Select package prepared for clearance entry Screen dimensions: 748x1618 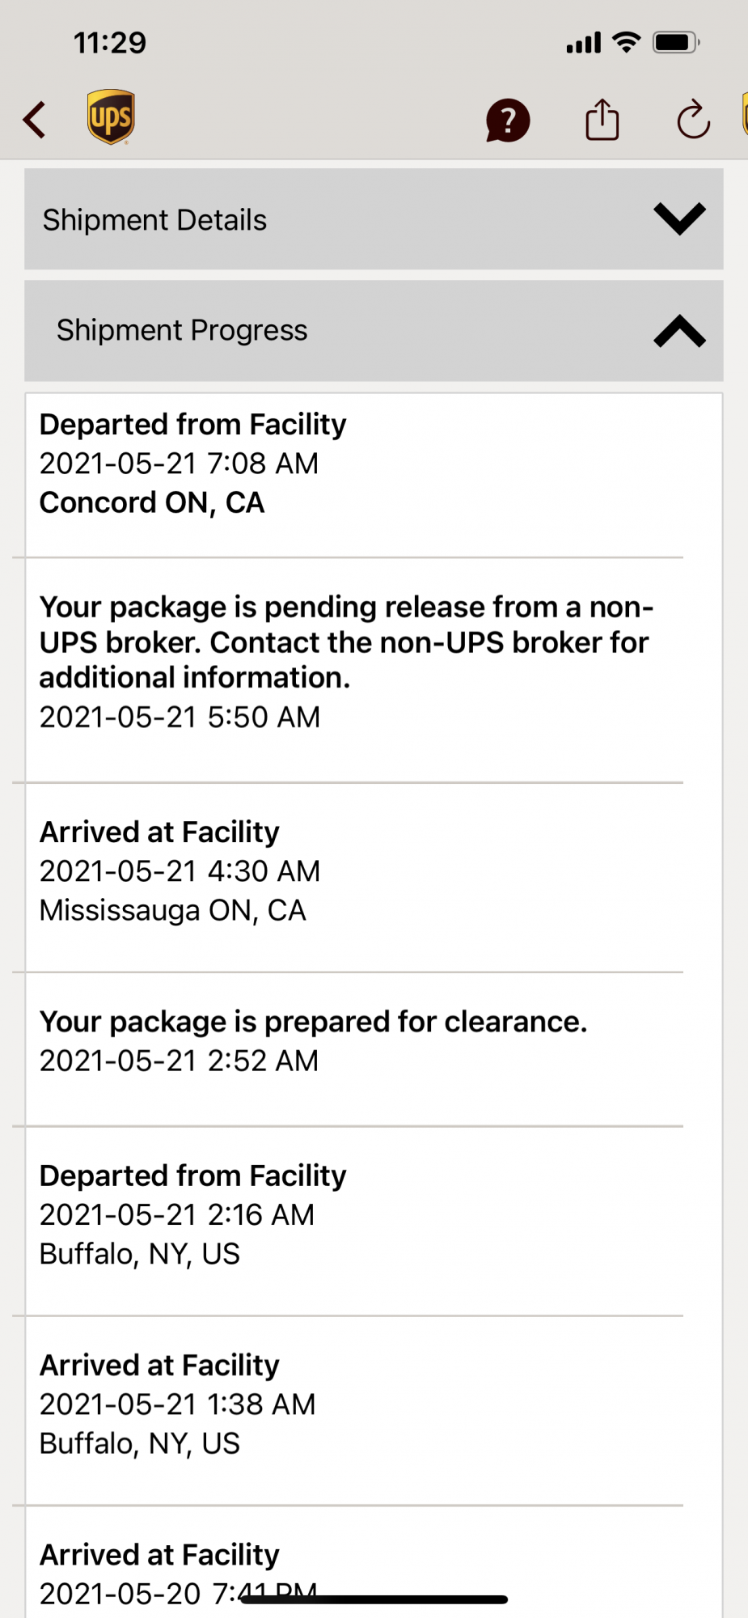[313, 1040]
